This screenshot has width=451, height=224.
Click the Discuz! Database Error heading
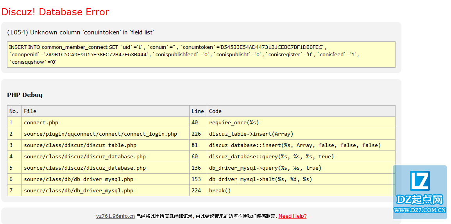pos(55,12)
